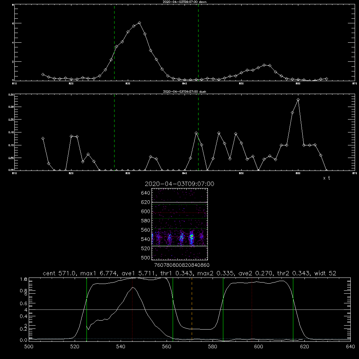The height and width of the screenshot is (359, 359).
Task: Click the spectrogram y-axis label '580'
Action: (x=146, y=221)
